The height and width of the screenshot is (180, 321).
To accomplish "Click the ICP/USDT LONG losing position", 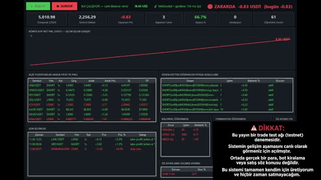I will [x=92, y=104].
